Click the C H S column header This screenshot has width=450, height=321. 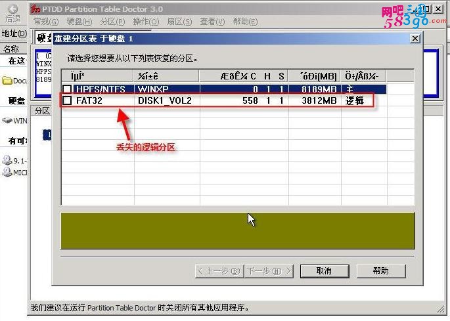coord(244,76)
